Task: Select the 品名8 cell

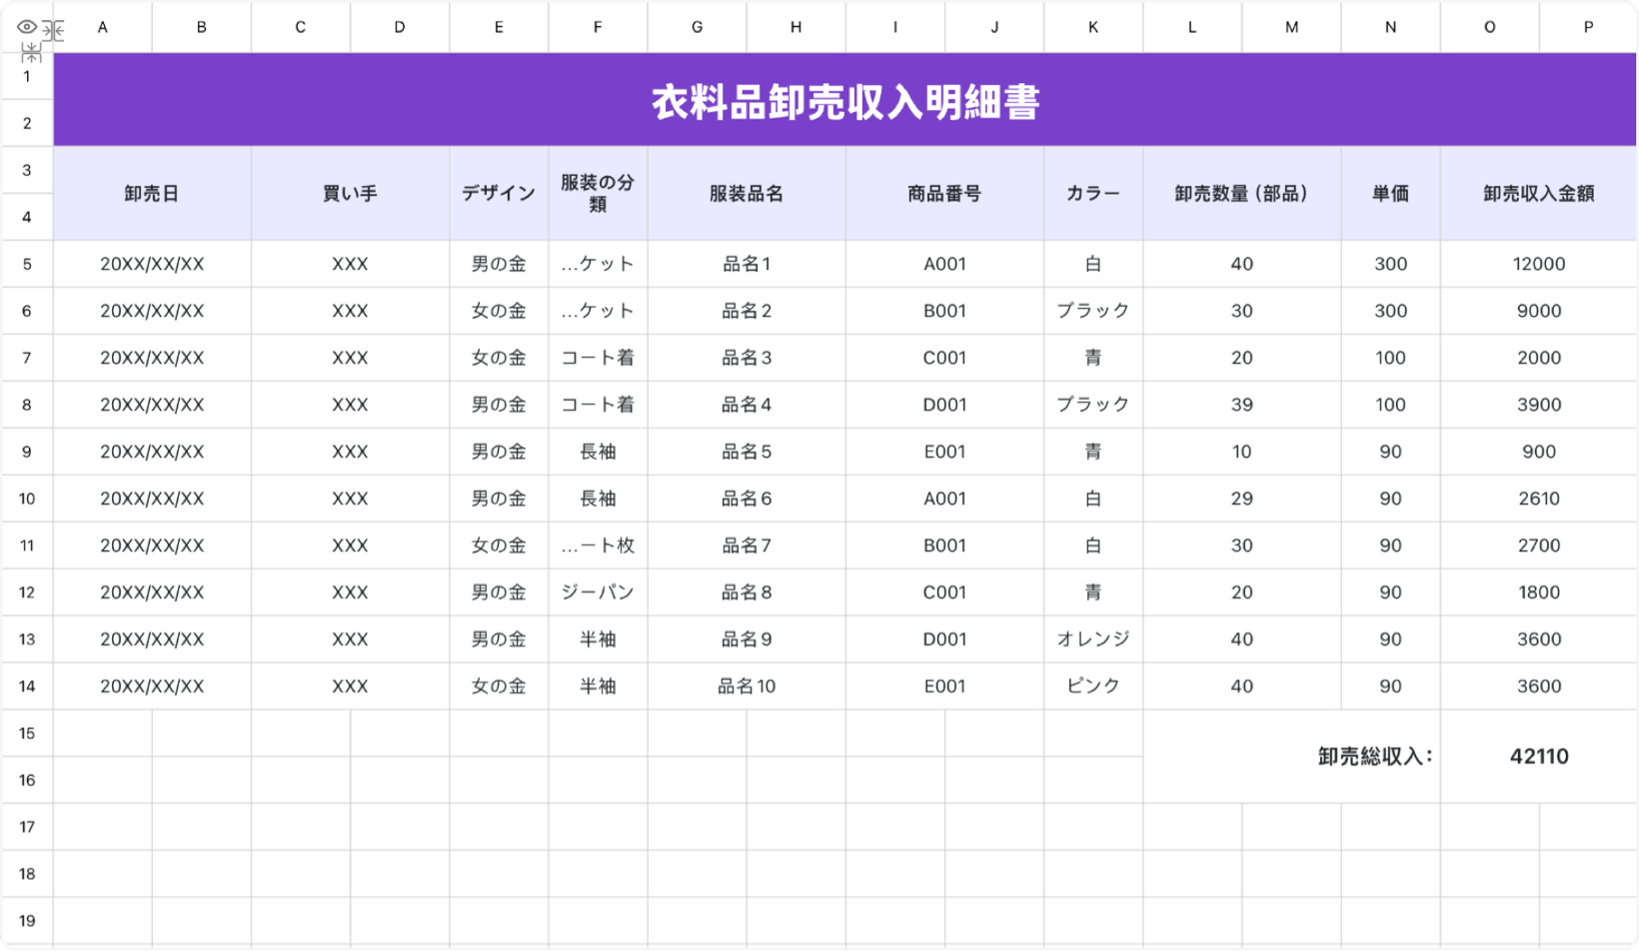Action: pyautogui.click(x=747, y=592)
